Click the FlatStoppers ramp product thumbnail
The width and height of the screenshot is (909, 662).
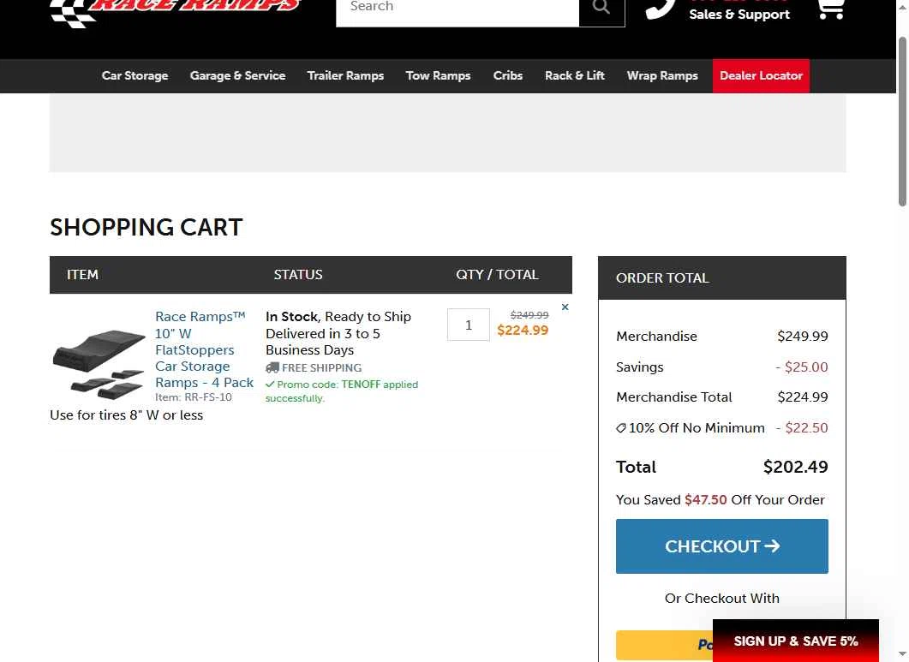click(x=99, y=365)
